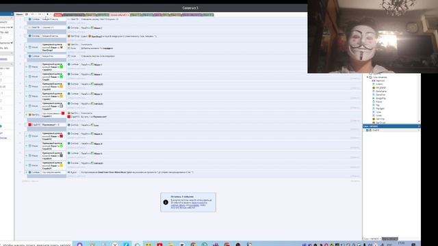Select the PlayAgain object in project tree
This screenshot has width=438, height=246.
[381, 109]
